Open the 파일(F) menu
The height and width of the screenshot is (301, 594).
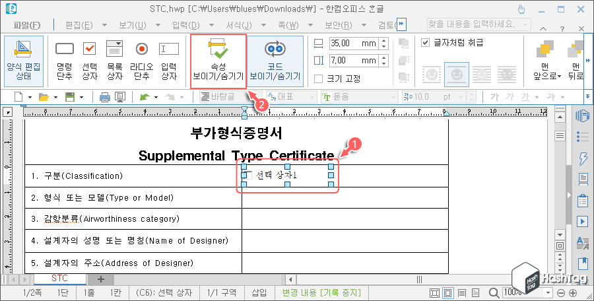point(26,25)
